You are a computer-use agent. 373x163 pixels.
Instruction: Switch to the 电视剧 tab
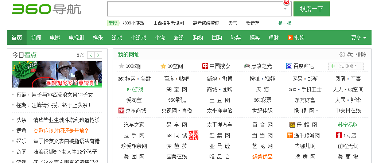tap(76, 38)
